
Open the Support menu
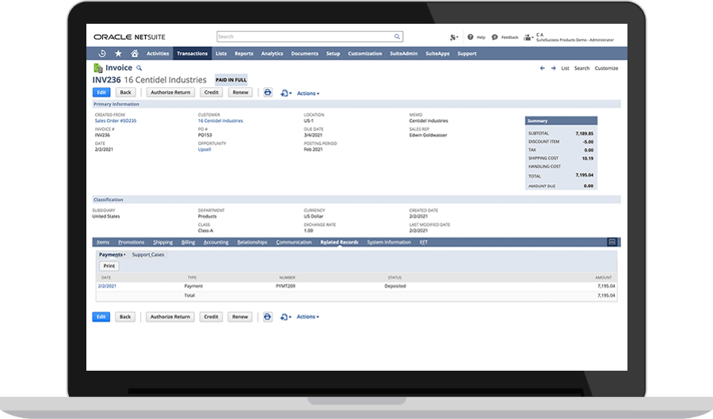[x=467, y=54]
